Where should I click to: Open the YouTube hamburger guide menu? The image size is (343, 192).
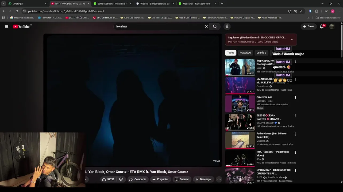tap(6, 26)
